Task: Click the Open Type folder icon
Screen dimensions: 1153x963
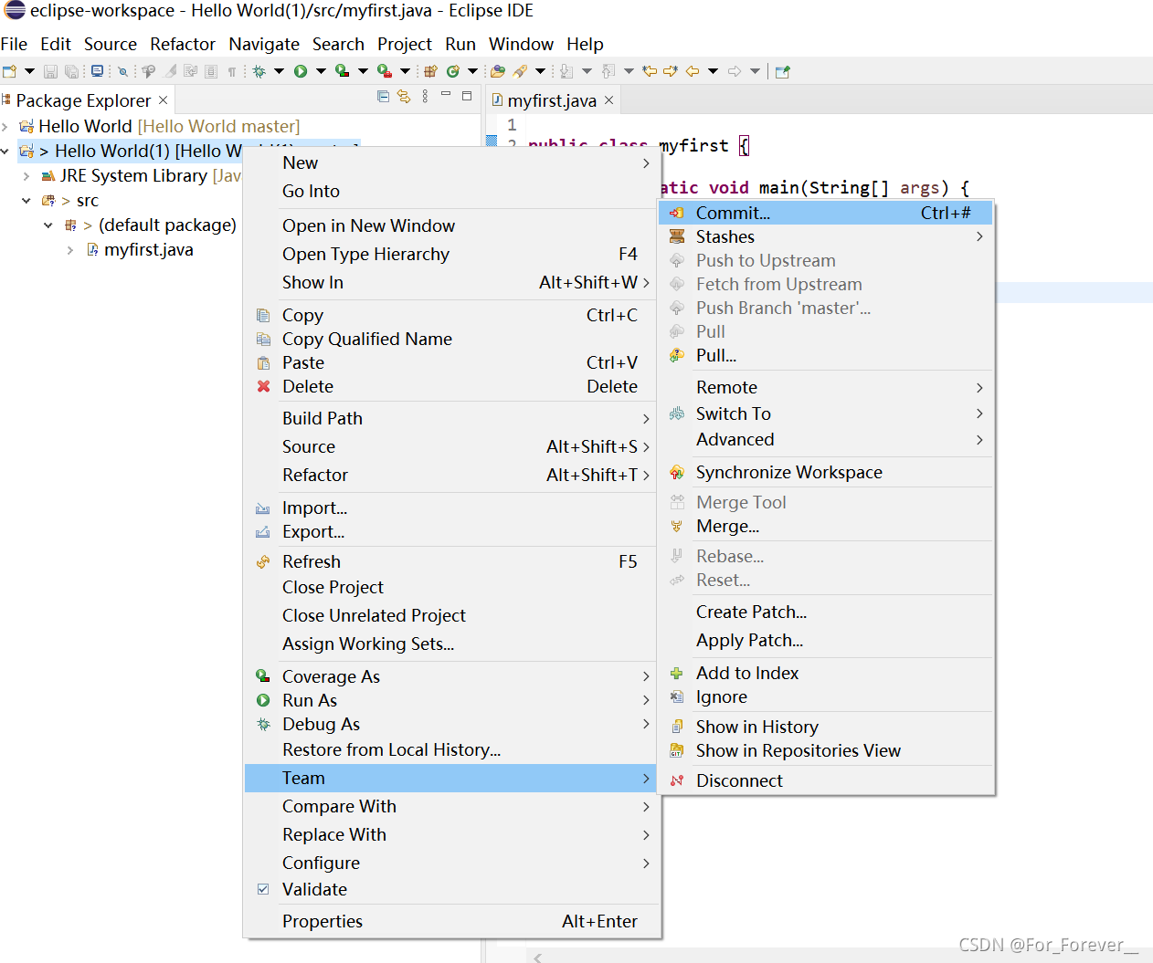Action: (498, 71)
